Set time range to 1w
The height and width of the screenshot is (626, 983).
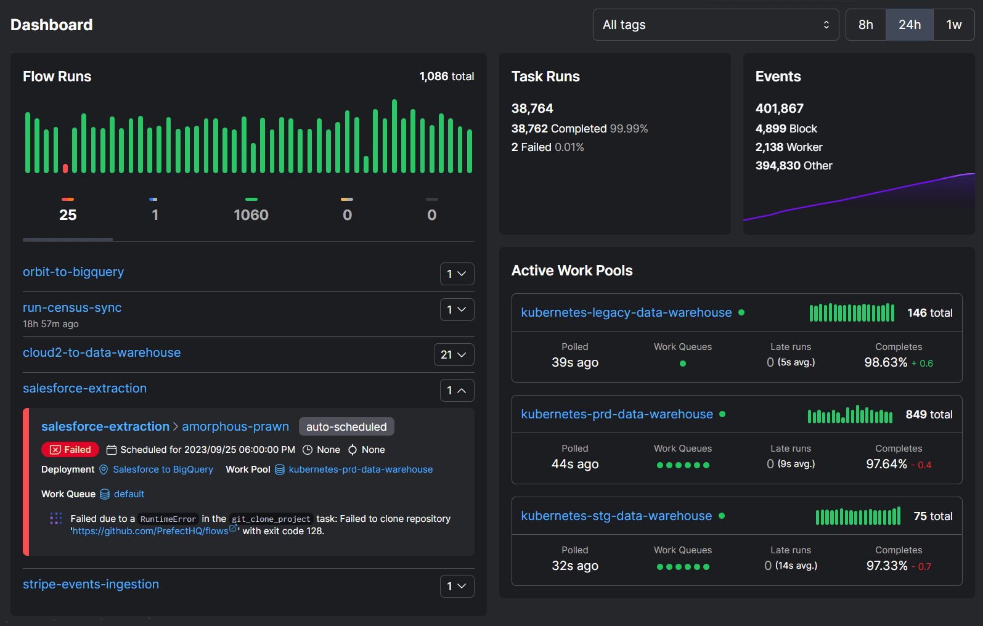953,25
